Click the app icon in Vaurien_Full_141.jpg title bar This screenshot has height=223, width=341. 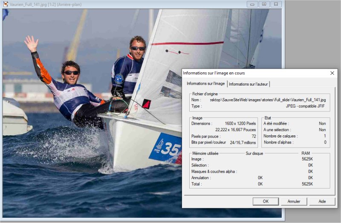click(x=5, y=4)
